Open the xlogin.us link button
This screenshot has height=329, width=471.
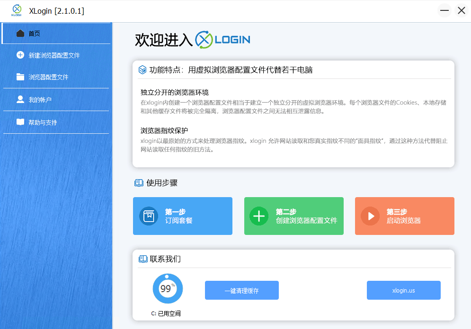click(x=403, y=290)
